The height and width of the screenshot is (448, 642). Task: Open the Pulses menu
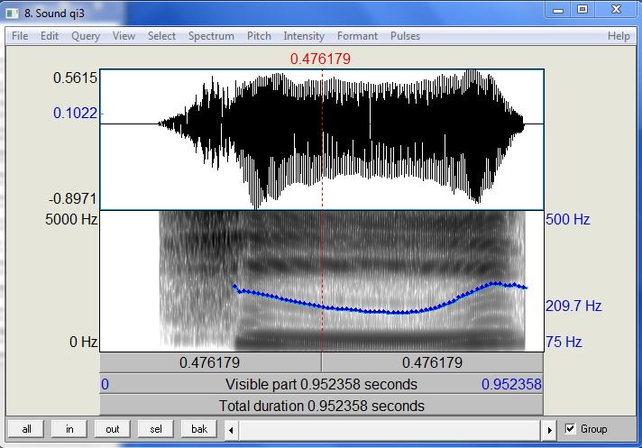point(405,36)
